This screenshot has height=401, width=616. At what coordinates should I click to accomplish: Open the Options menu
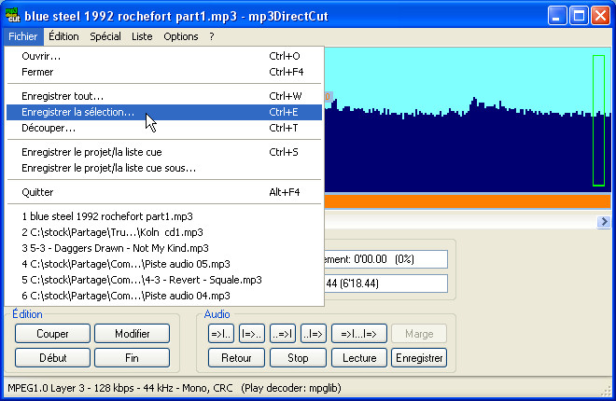pos(180,36)
